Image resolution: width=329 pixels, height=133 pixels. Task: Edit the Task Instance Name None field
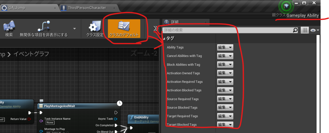click(x=50, y=123)
